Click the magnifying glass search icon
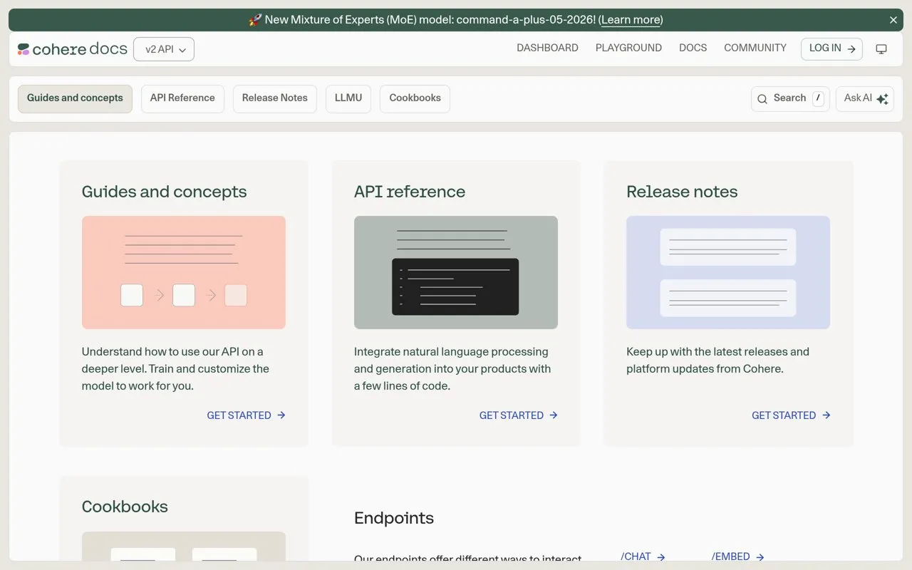This screenshot has width=912, height=570. 762,99
